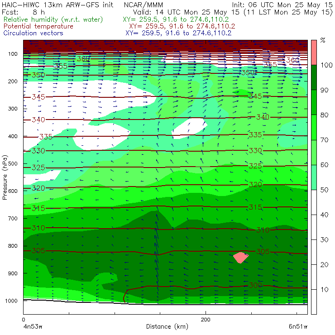Click the '80' colorbar tick label
The image size is (335, 335).
click(324, 115)
